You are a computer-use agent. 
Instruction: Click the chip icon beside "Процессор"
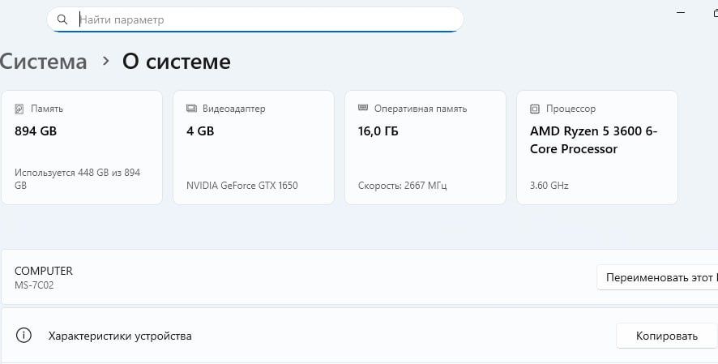[x=535, y=109]
